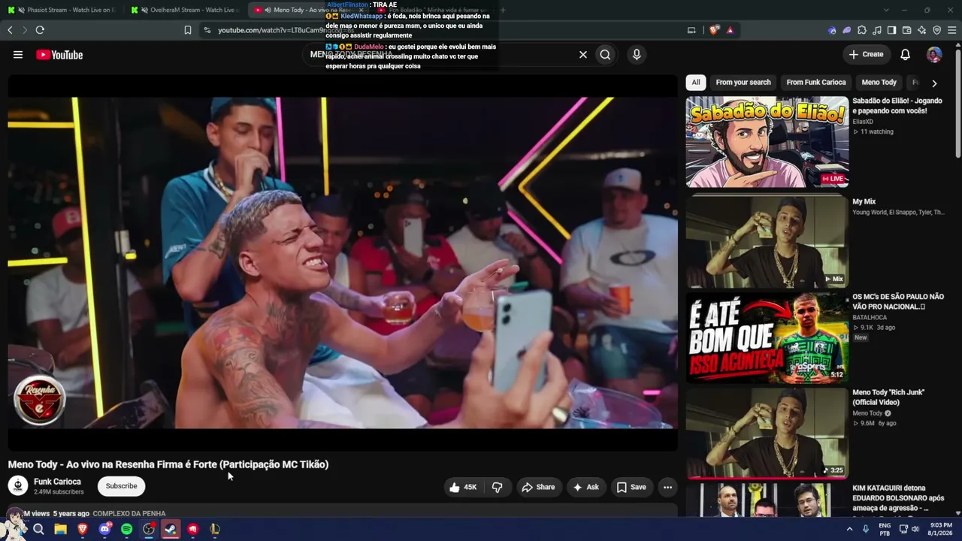Open the ENG PTB language switcher
Screen dimensions: 962x541
[x=885, y=529]
